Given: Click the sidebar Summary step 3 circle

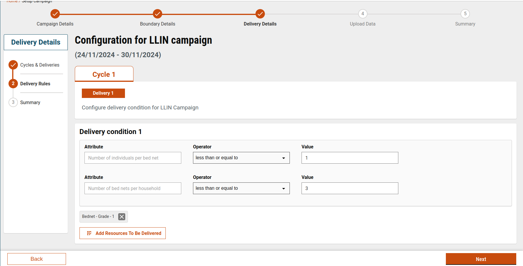Looking at the screenshot, I should 13,102.
